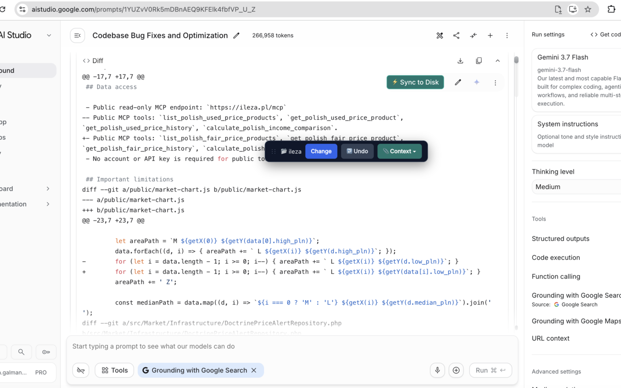Click the collapse arrows icon in header

[474, 35]
